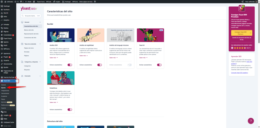Viewport: 260px width, 128px height.
Task: Click the diamond icon in admin bar
Action: (x=95, y=2)
